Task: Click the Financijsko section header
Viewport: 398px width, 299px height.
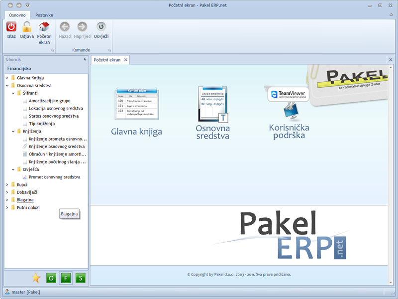Action: 19,68
